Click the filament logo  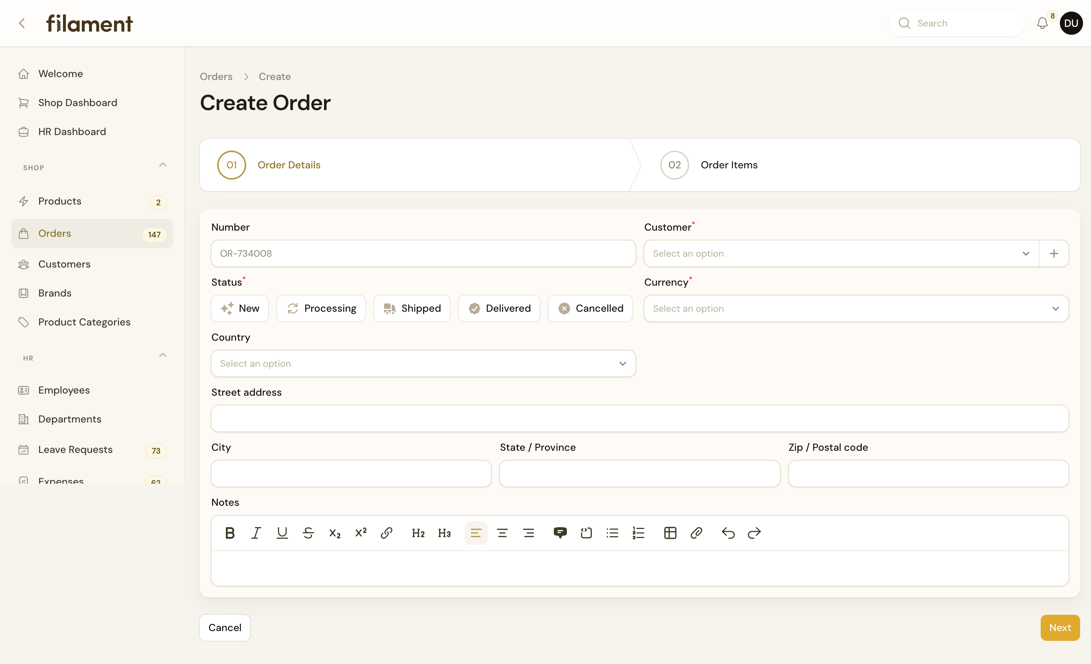click(89, 24)
